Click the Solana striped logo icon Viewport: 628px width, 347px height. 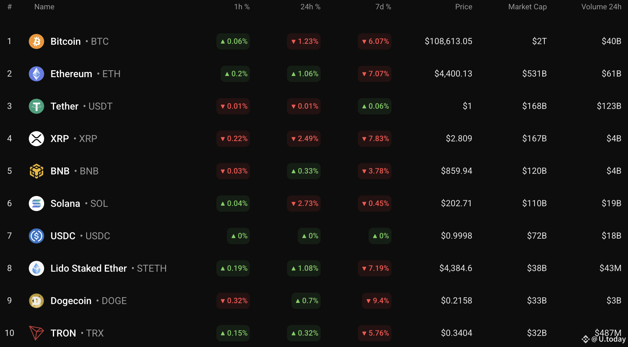[x=36, y=204]
